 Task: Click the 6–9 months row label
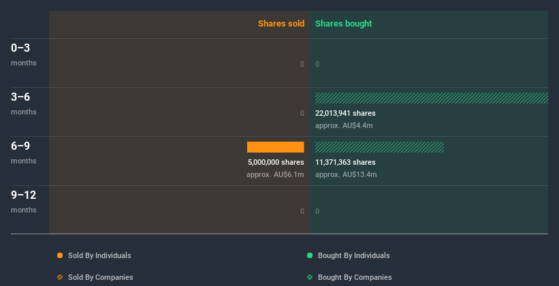[24, 153]
